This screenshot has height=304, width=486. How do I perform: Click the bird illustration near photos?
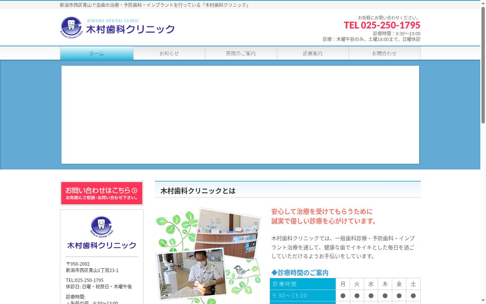241,271
